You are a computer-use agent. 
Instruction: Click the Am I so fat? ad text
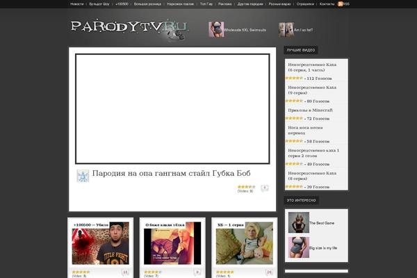(303, 30)
